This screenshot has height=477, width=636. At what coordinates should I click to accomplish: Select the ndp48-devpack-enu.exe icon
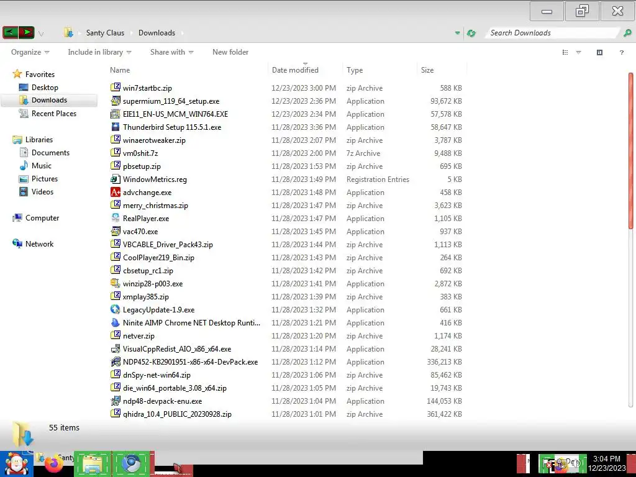click(116, 401)
